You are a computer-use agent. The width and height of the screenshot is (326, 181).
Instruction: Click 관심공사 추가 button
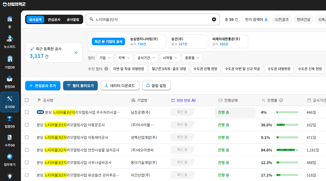43,86
